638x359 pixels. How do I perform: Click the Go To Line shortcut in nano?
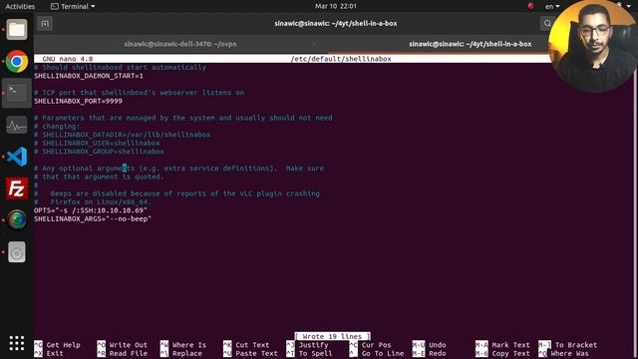377,354
